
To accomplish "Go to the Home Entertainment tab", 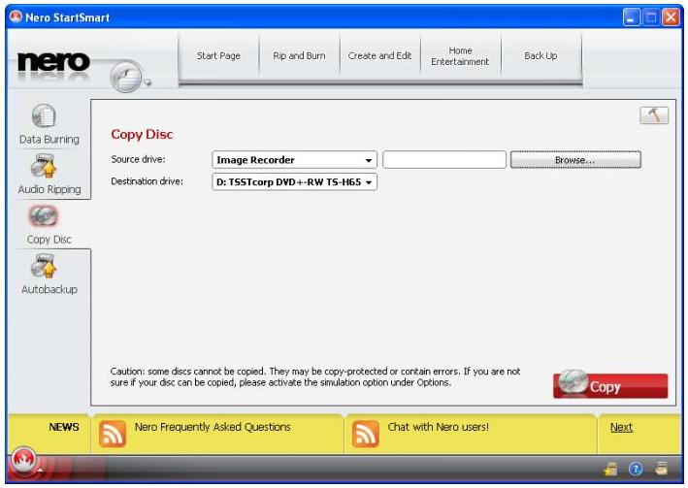I will tap(460, 55).
